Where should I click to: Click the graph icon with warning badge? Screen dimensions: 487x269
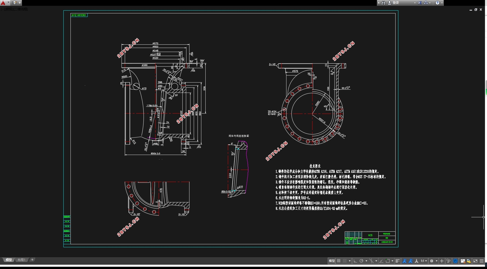click(x=463, y=261)
